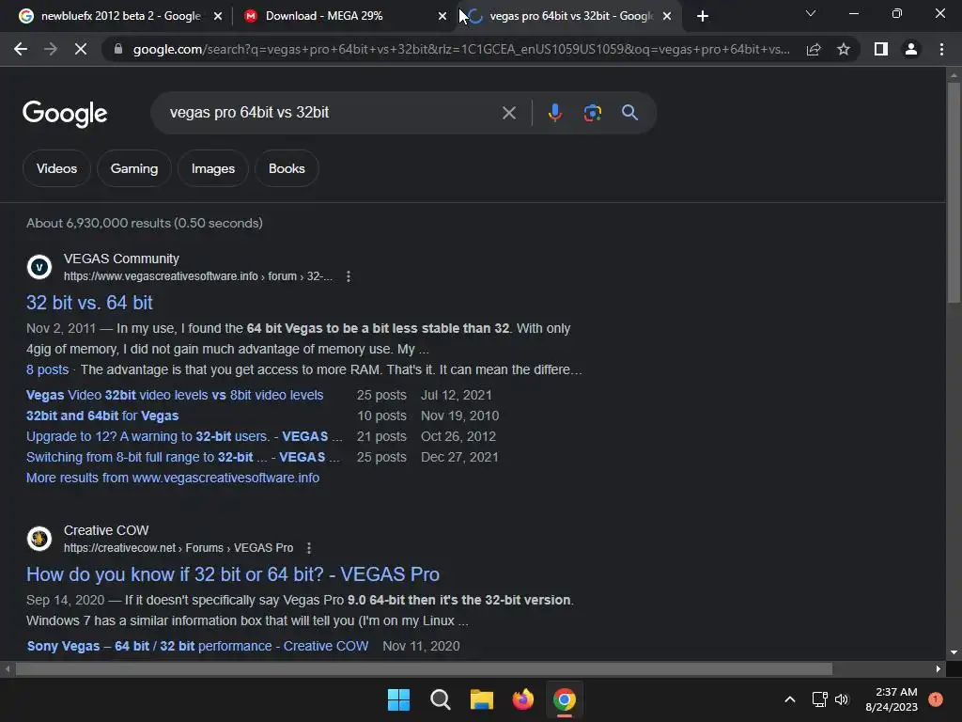Open notification center badge
This screenshot has width=962, height=722.
tap(936, 698)
